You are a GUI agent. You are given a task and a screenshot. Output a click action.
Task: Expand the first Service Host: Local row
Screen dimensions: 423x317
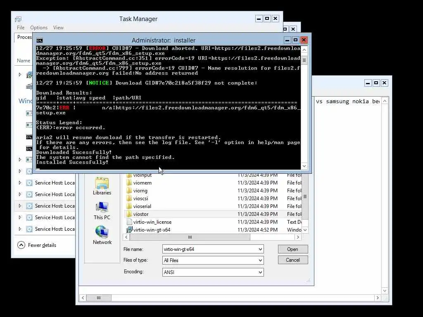pyautogui.click(x=20, y=183)
